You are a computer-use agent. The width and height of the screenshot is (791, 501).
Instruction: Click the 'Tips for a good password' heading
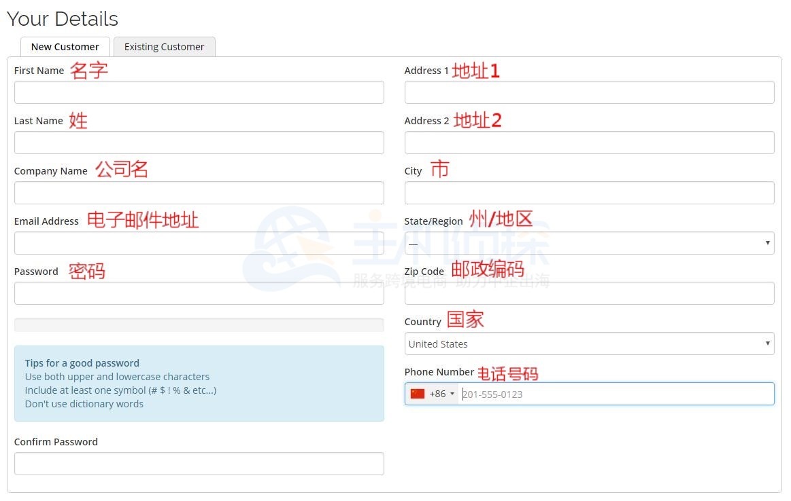tap(82, 363)
